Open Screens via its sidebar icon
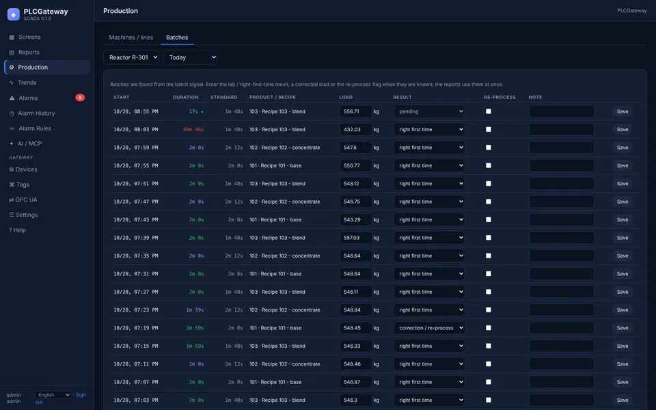 pos(12,37)
